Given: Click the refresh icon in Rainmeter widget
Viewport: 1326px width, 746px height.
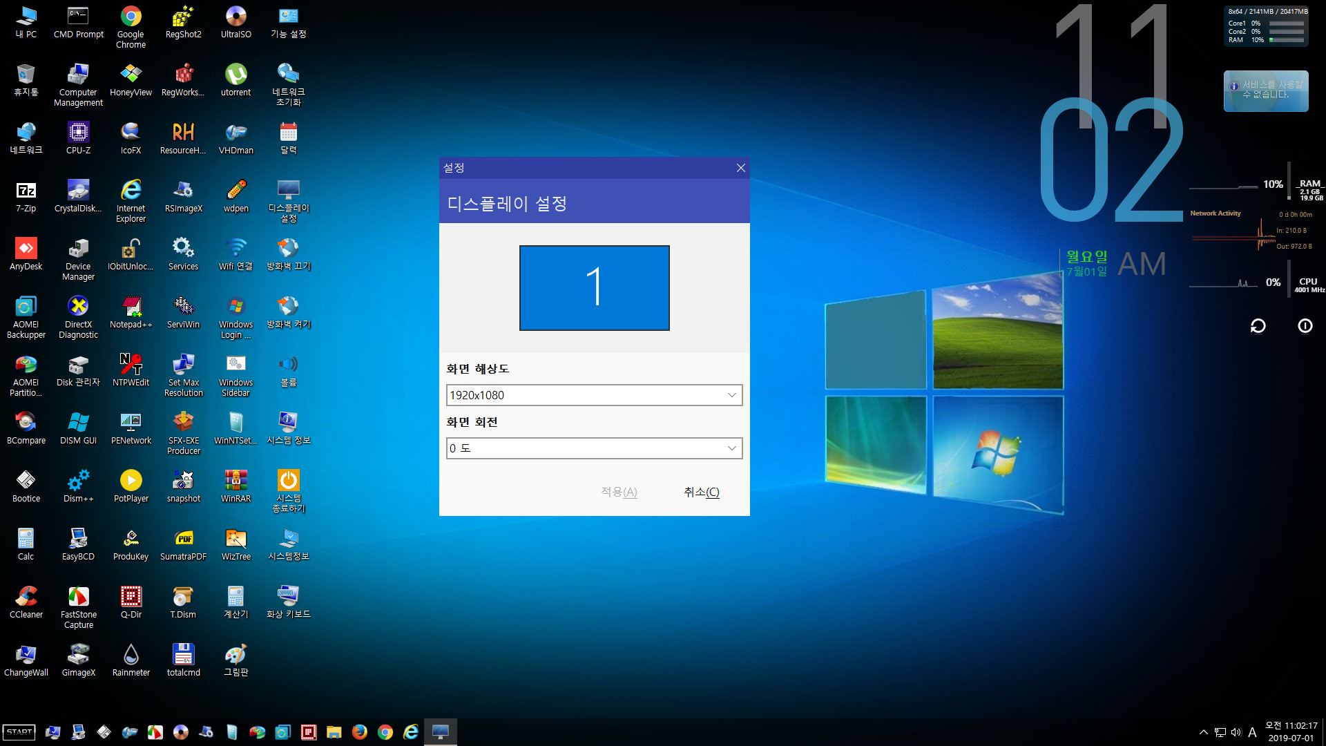Looking at the screenshot, I should (1258, 326).
